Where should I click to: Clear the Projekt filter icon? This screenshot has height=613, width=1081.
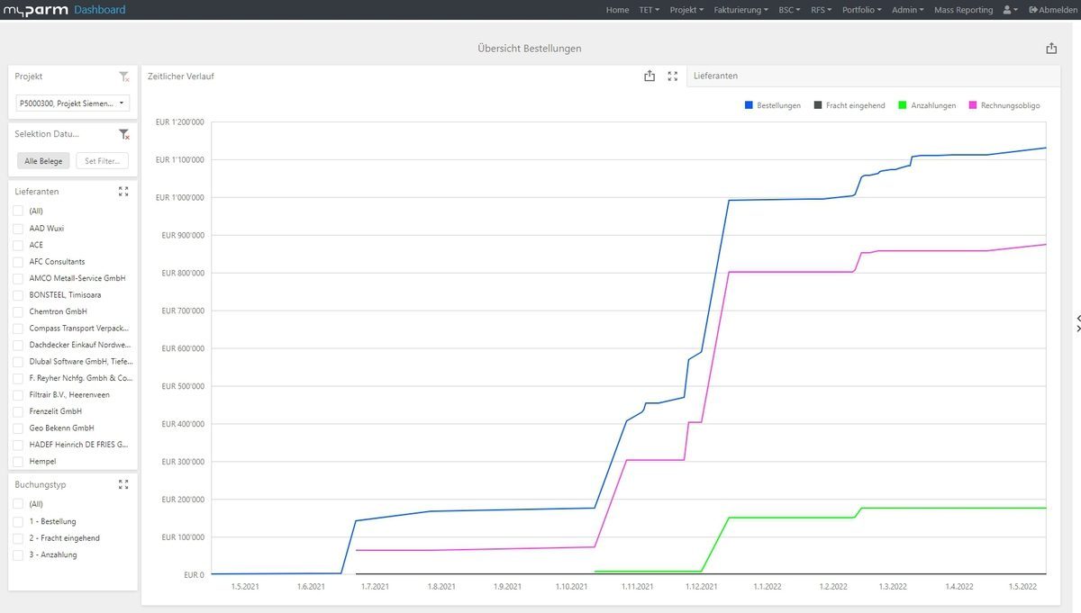124,77
